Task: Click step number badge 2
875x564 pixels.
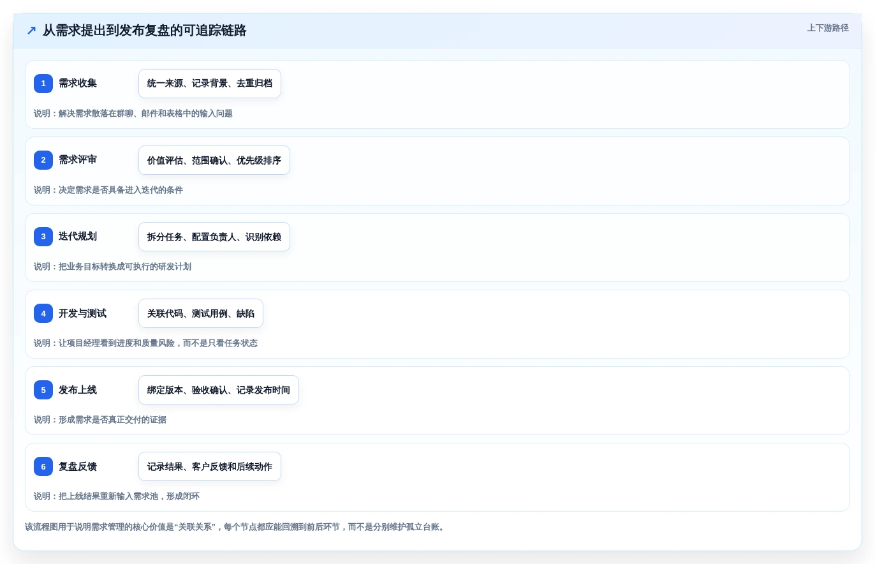Action: pos(43,160)
